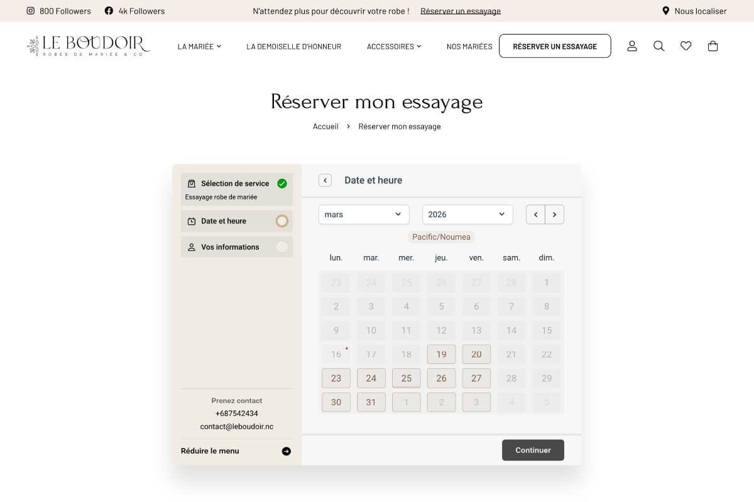Select NOS MARIÉES in the navigation

[x=469, y=46]
